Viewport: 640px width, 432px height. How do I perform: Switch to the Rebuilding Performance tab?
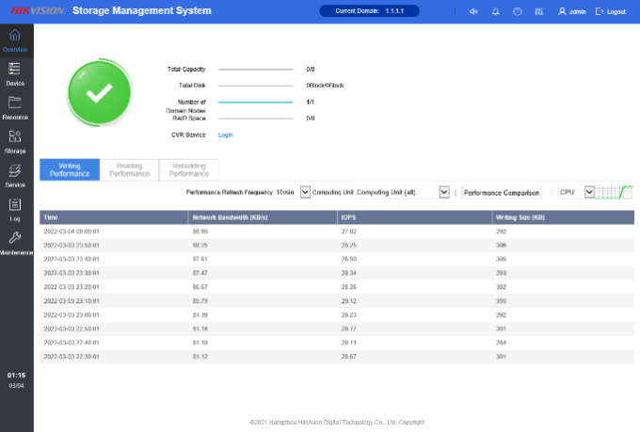click(189, 169)
